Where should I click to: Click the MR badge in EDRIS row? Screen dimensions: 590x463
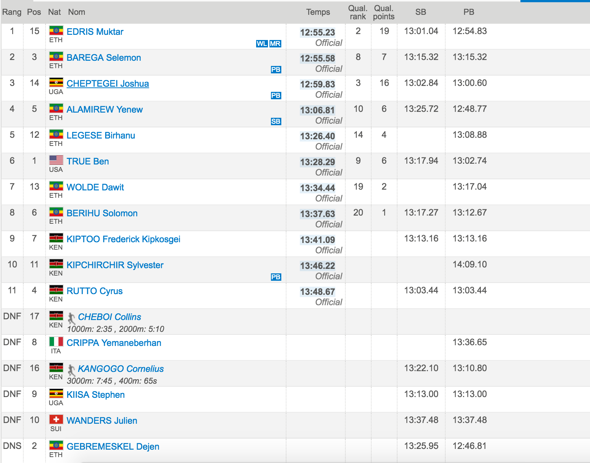point(275,44)
